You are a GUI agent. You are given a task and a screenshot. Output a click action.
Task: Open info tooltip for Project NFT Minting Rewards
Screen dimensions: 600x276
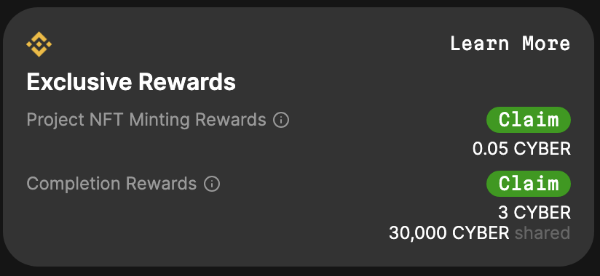[x=281, y=121]
